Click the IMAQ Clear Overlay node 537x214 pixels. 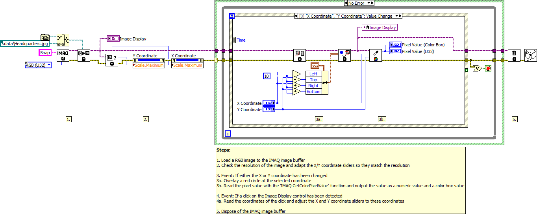pos(300,56)
